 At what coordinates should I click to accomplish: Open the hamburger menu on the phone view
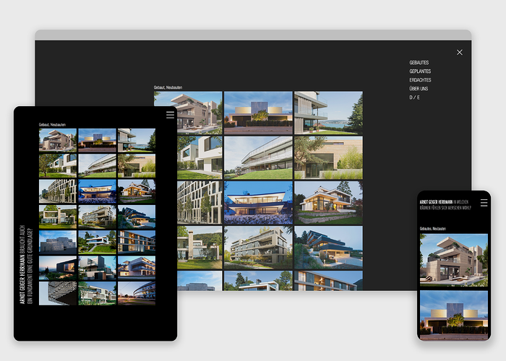[484, 204]
